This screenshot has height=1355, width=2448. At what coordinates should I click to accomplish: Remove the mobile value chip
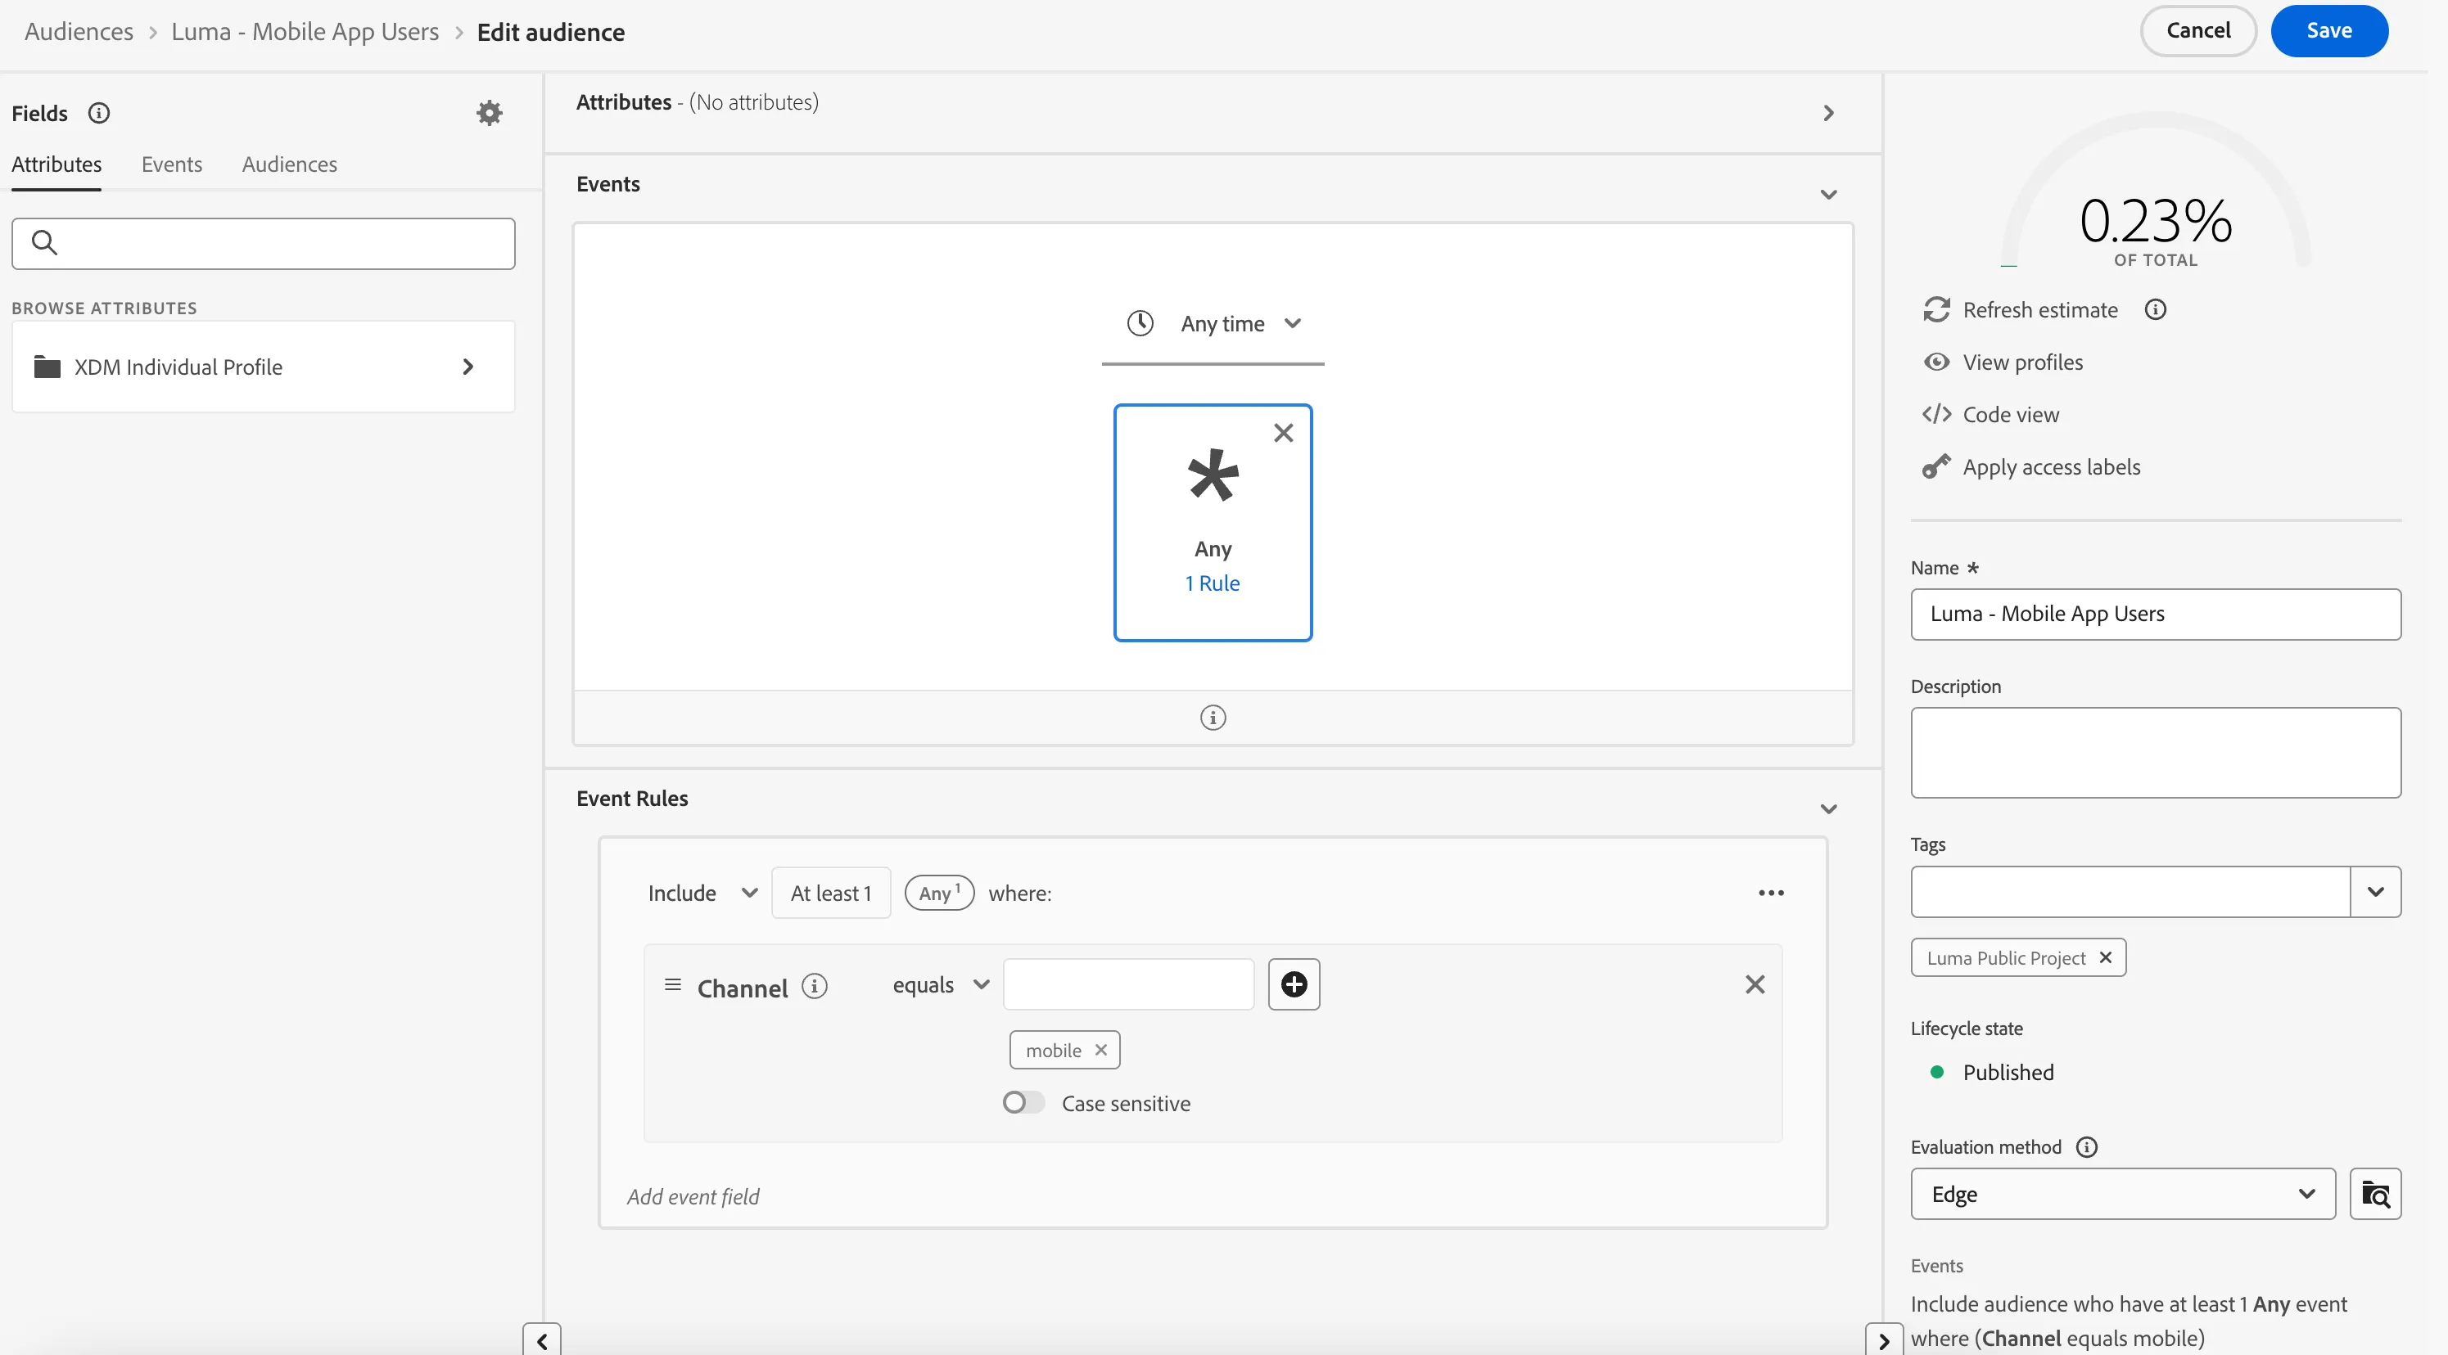[x=1100, y=1049]
